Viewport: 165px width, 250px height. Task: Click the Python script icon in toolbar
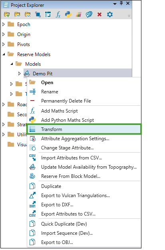pos(68,14)
